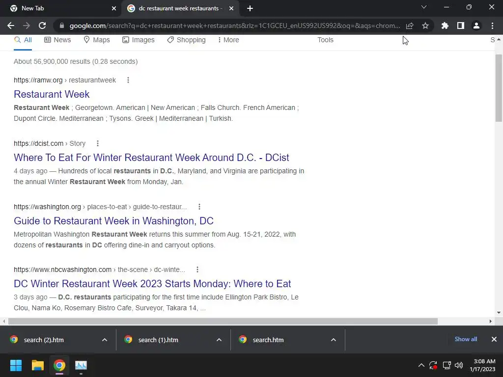
Task: Click the vertical page scrollbar thumb
Action: coord(499,88)
